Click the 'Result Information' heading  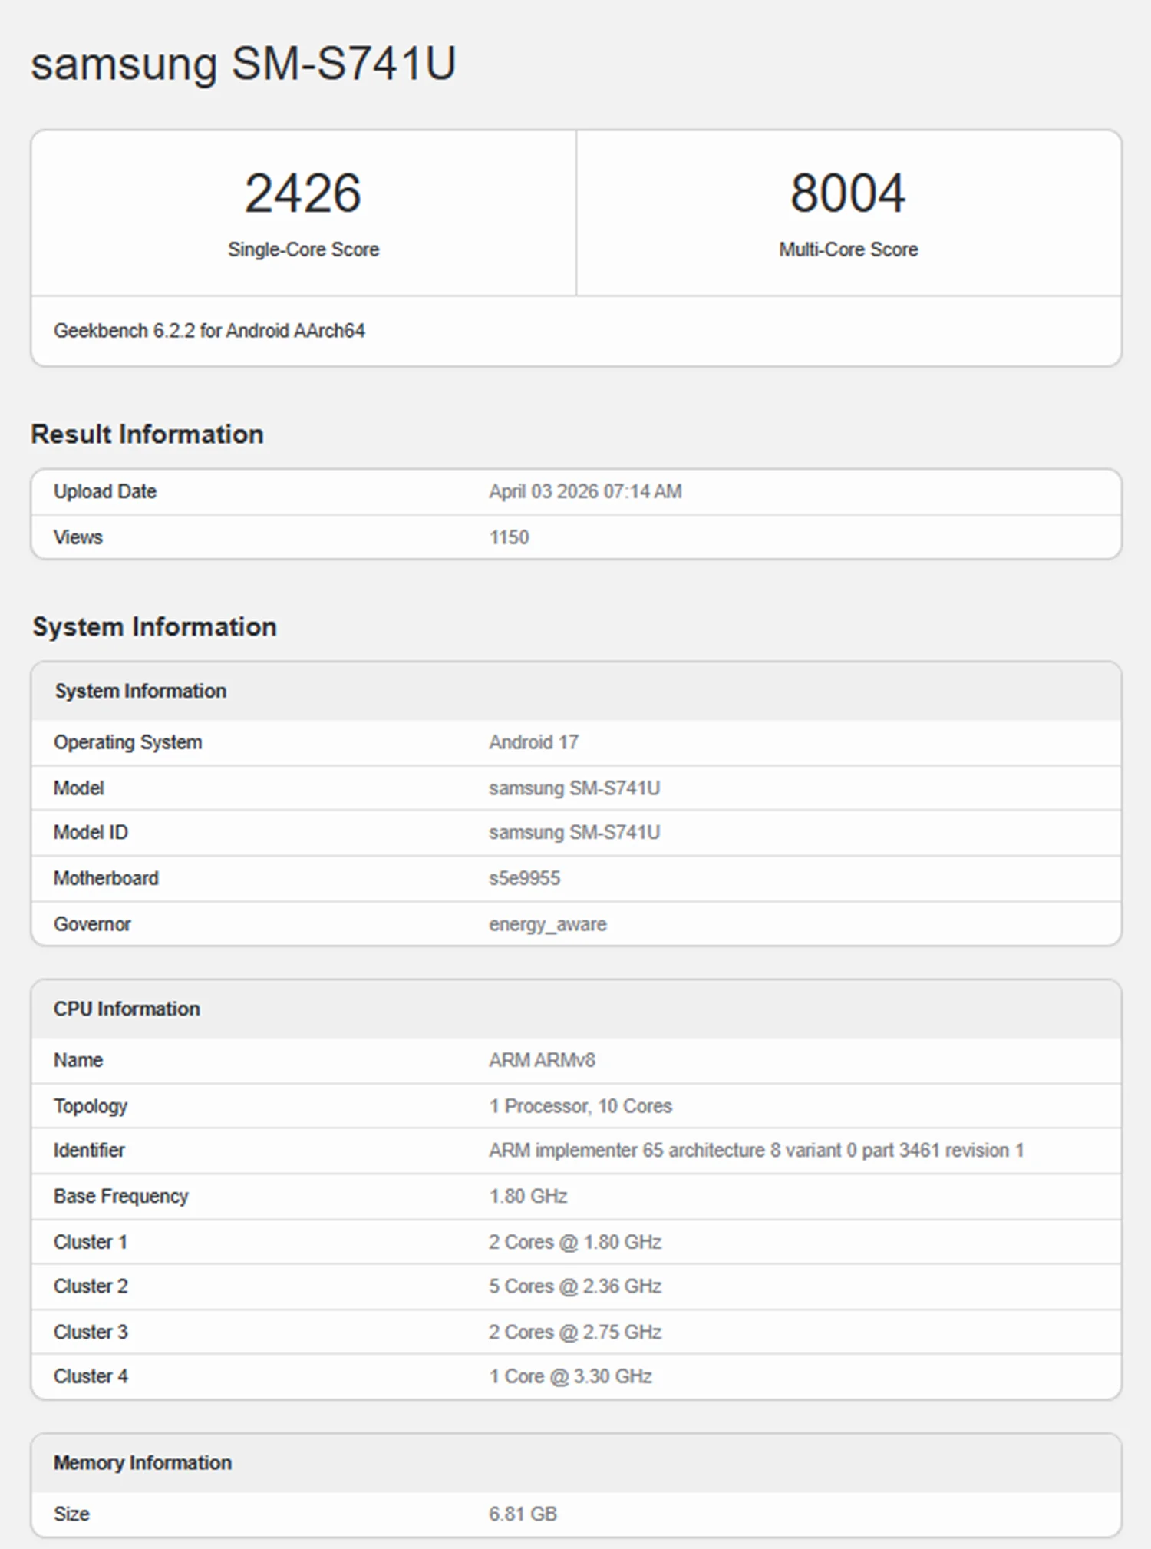click(147, 434)
